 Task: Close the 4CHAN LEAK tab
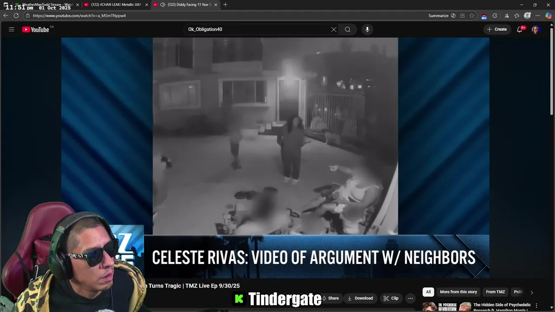click(x=147, y=5)
